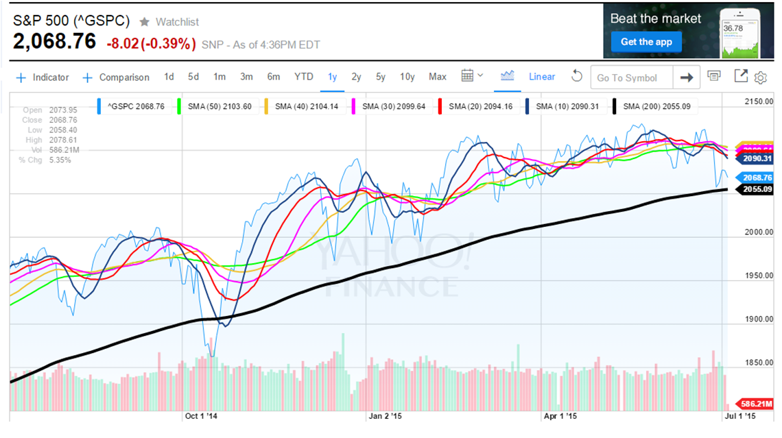This screenshot has width=782, height=438.
Task: Toggle the SMA (200) legend indicator
Action: 654,107
